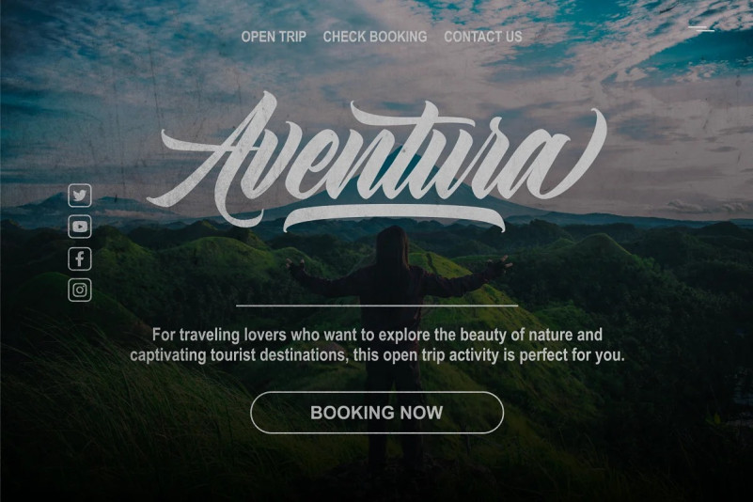Click the hooded person's head
This screenshot has width=753, height=502.
click(x=392, y=246)
